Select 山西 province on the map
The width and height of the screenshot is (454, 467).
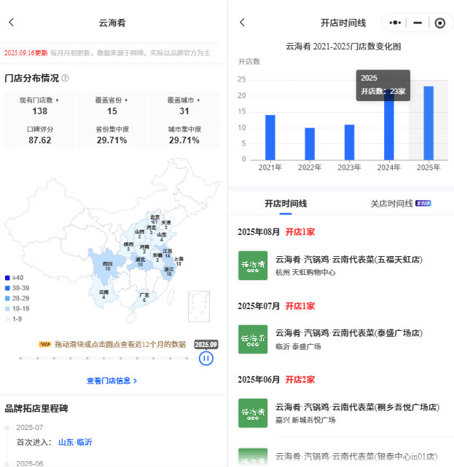click(139, 233)
